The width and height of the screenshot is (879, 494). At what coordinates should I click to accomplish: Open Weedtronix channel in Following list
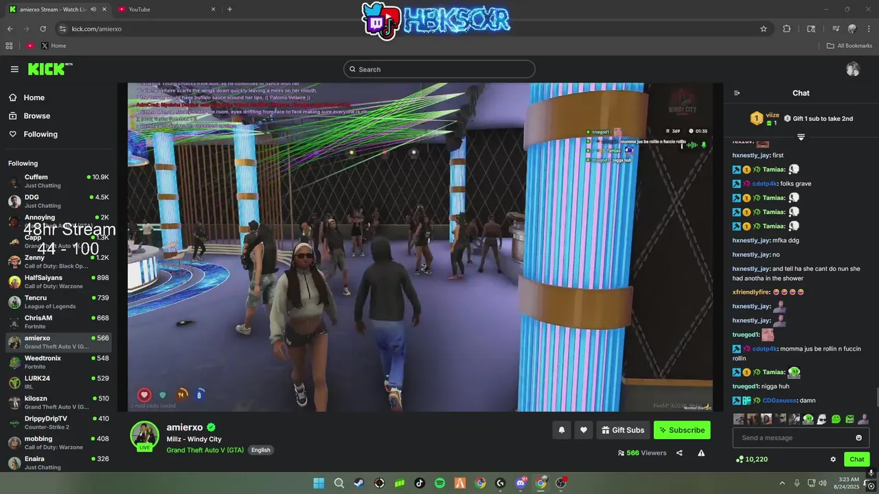pyautogui.click(x=58, y=362)
